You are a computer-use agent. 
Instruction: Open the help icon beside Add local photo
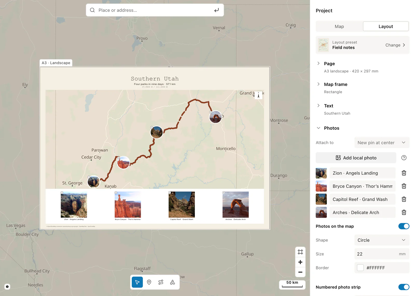point(404,158)
